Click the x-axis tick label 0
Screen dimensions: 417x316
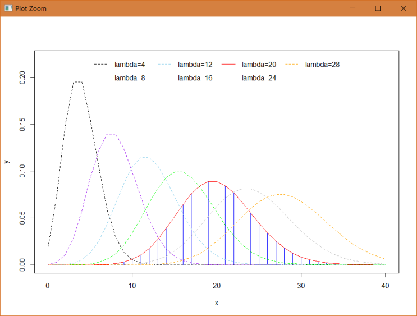click(48, 286)
